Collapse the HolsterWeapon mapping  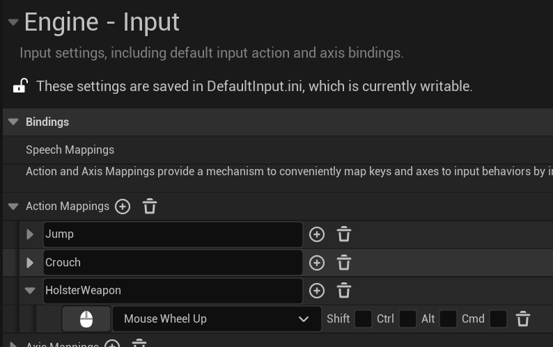[30, 291]
